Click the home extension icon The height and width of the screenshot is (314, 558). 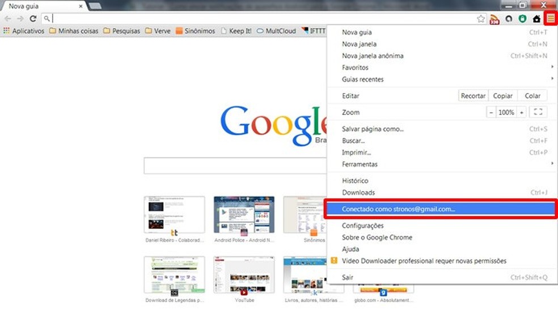click(536, 19)
